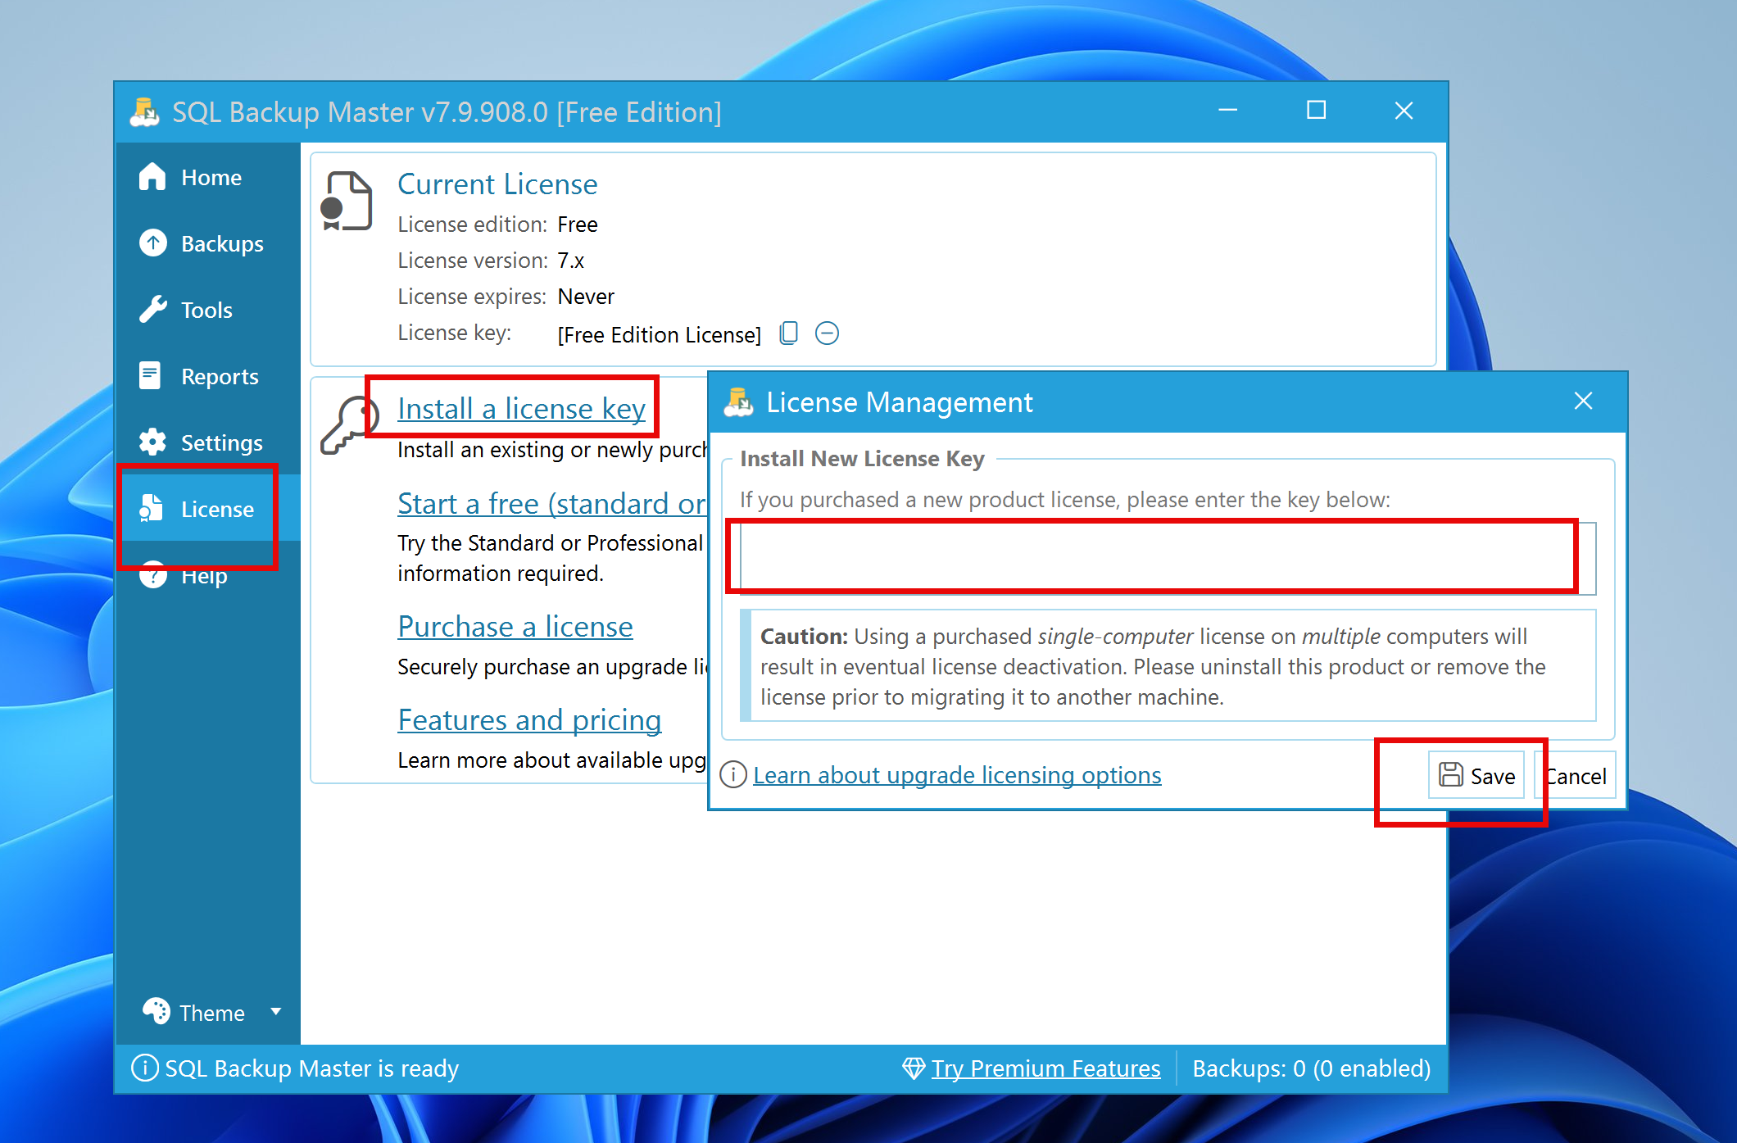Image resolution: width=1737 pixels, height=1143 pixels.
Task: Click the copy license key icon
Action: 788,333
